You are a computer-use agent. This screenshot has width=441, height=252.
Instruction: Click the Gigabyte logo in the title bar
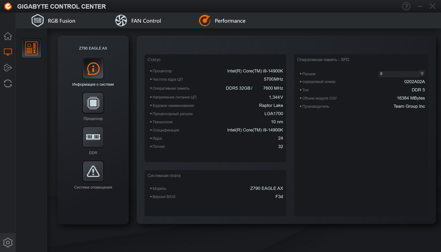tap(8, 6)
